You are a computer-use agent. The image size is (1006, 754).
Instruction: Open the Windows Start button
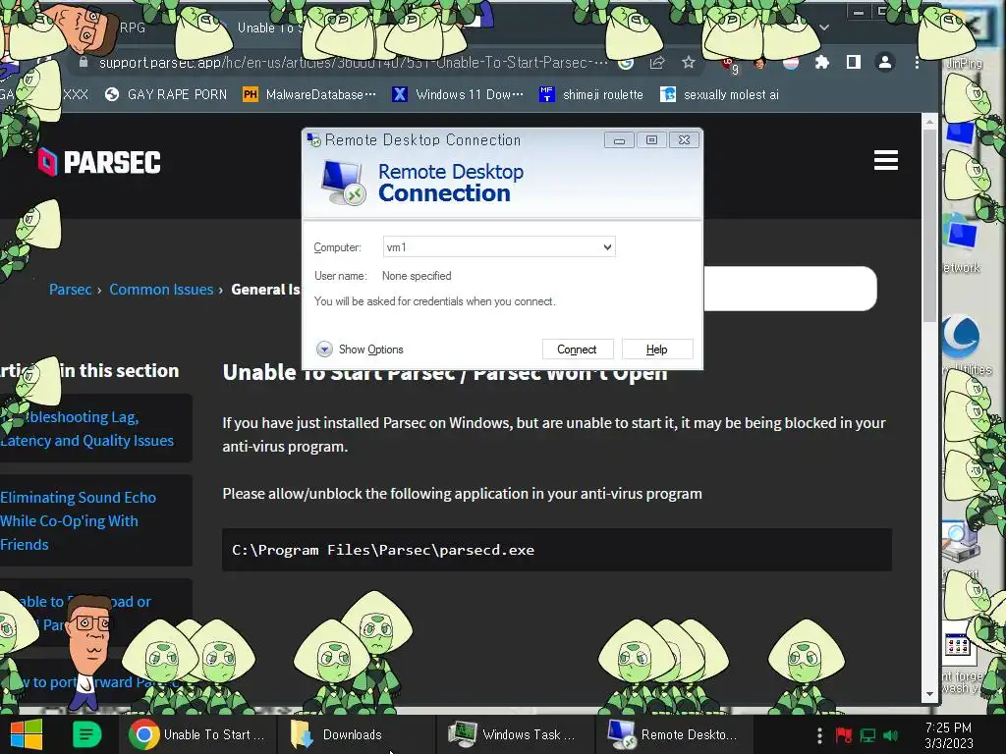pos(27,734)
